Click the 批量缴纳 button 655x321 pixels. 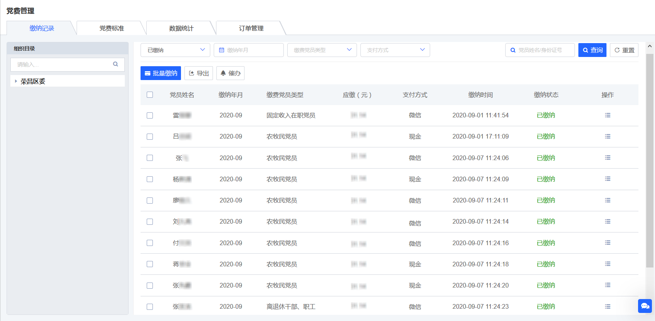(x=161, y=73)
